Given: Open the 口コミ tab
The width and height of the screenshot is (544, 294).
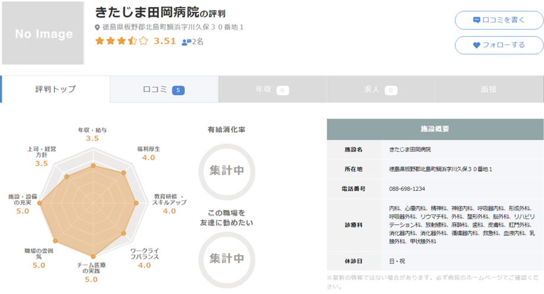Looking at the screenshot, I should pyautogui.click(x=164, y=89).
